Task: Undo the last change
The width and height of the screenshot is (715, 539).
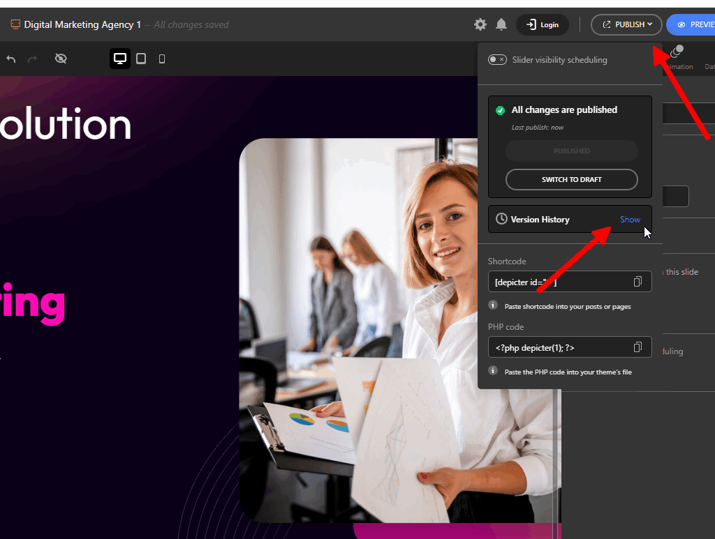Action: (x=11, y=59)
